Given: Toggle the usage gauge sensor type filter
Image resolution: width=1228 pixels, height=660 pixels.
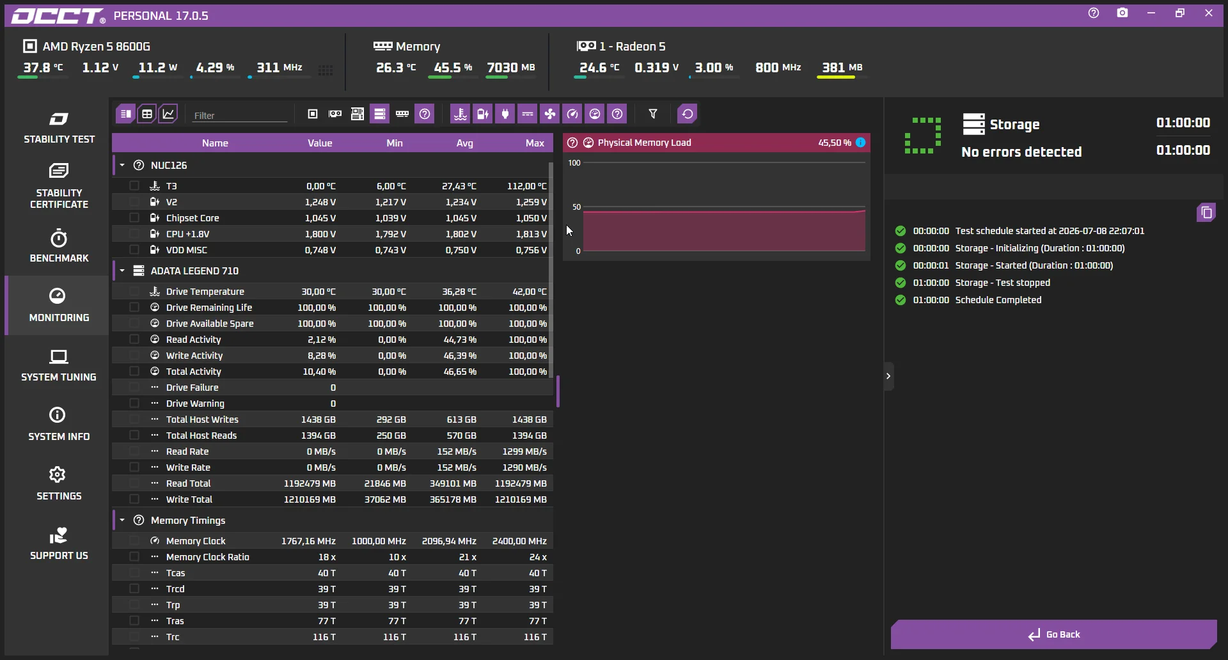Looking at the screenshot, I should [595, 114].
